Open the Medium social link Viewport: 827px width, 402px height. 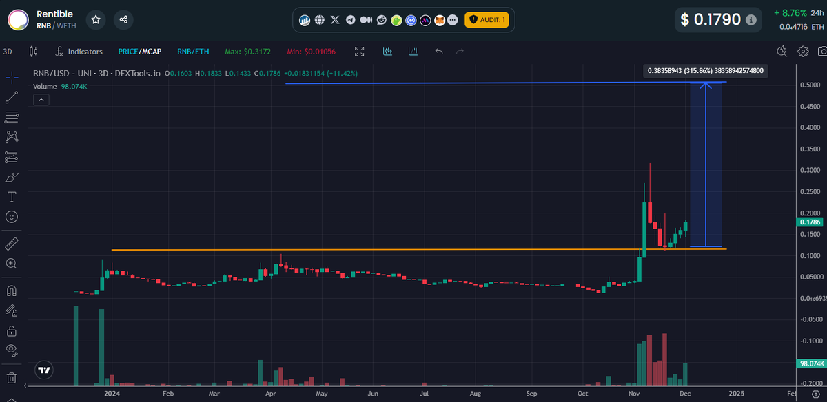coord(366,20)
